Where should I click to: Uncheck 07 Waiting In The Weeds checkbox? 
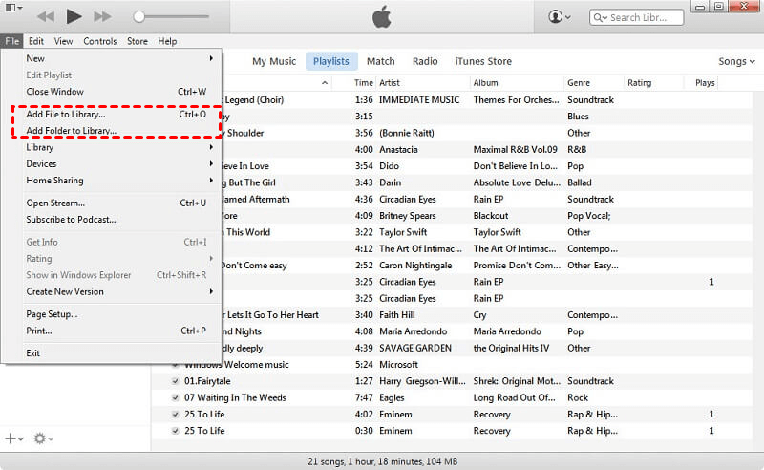coord(176,397)
